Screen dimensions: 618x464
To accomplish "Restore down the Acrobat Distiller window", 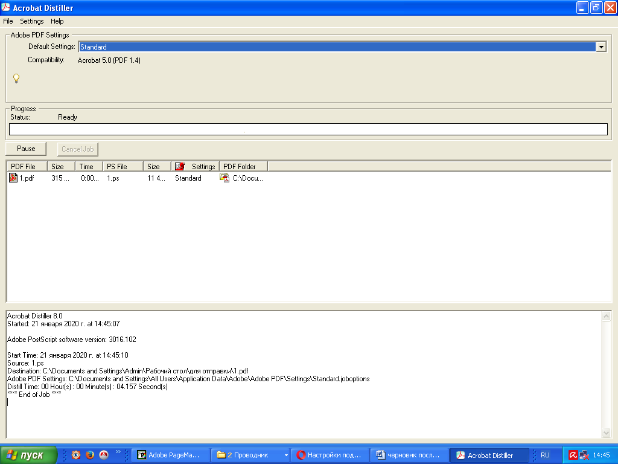I will [596, 7].
